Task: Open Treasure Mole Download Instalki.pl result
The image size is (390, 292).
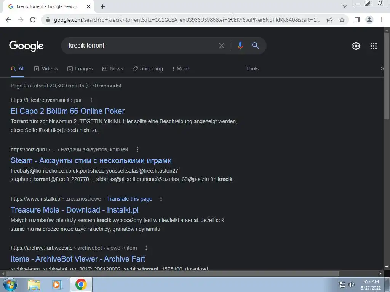Action: point(75,210)
